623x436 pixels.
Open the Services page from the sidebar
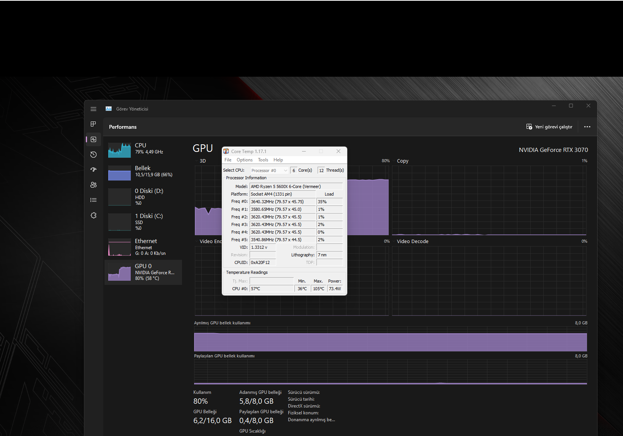coord(93,215)
